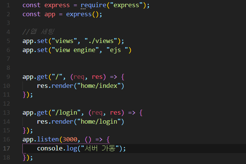
Task: Click the closing brace on line 18
Action: pos(24,157)
